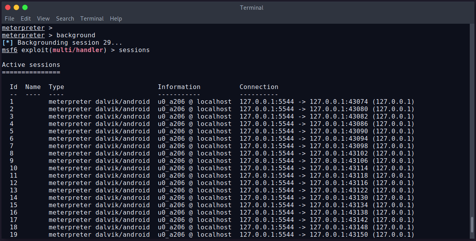Click "meterpreter dalvik/android" in session 17 row
Image resolution: width=476 pixels, height=241 pixels.
pos(99,220)
